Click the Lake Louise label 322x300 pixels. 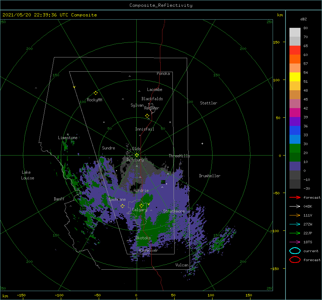tap(28, 175)
